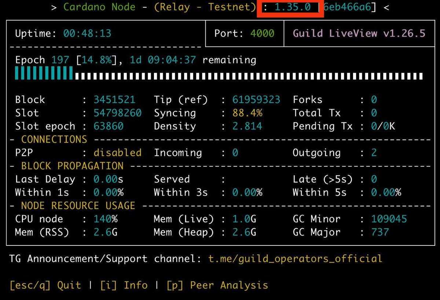Select the Port value 4000
440x300 pixels.
coord(262,34)
